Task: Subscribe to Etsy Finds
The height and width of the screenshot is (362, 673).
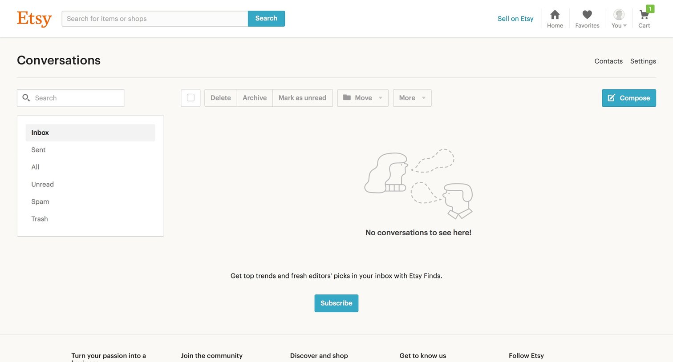Action: (x=336, y=303)
